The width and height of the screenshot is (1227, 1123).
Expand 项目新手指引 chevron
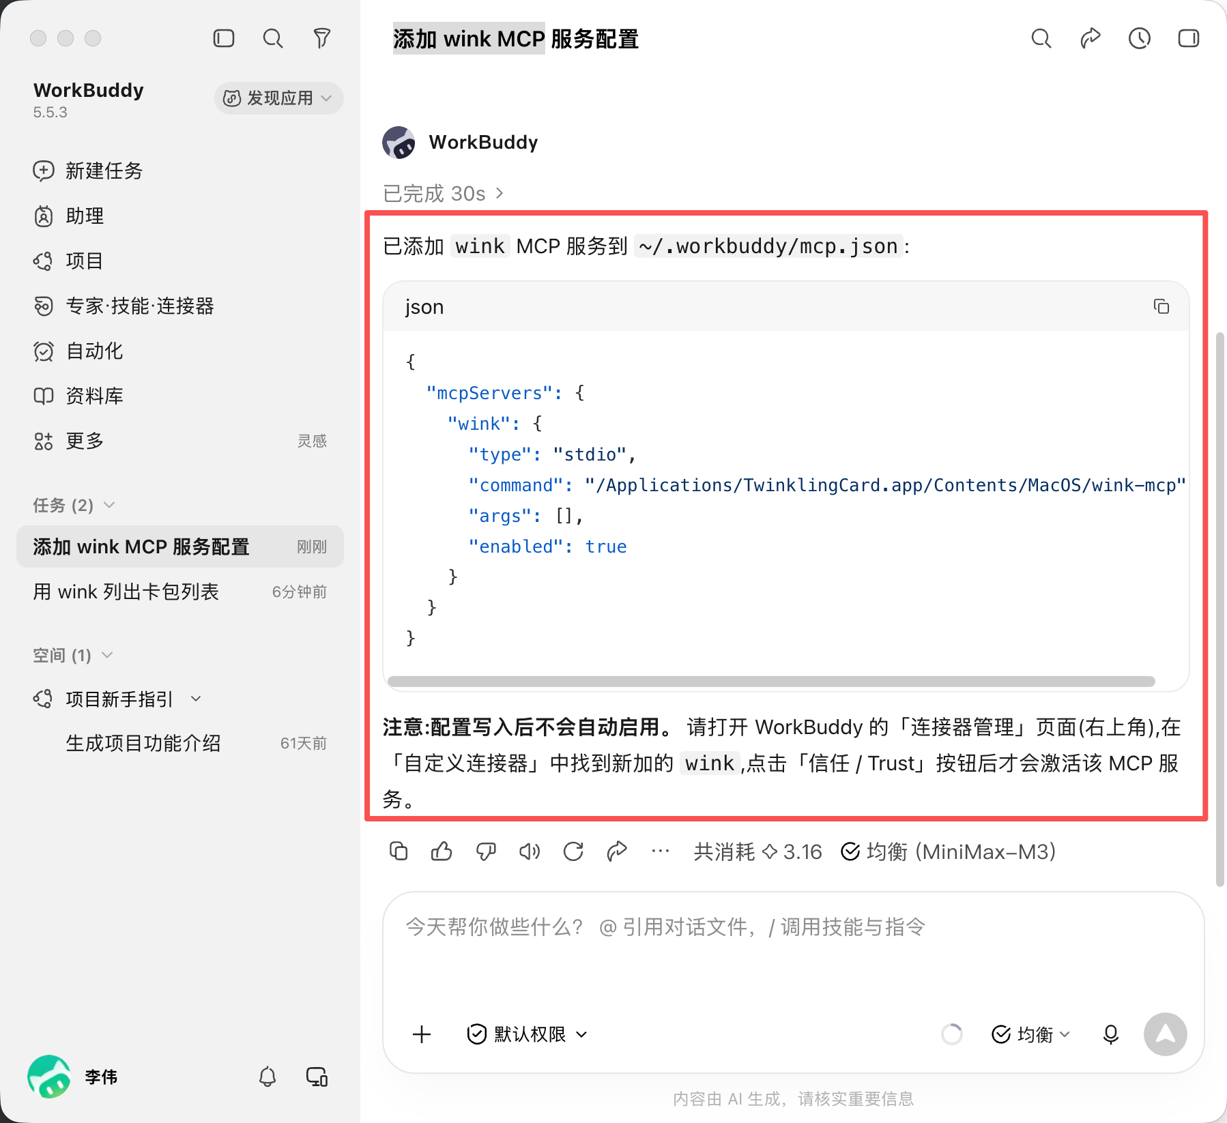point(197,699)
